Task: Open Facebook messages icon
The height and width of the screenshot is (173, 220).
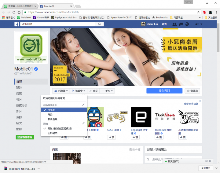Action: (181, 24)
